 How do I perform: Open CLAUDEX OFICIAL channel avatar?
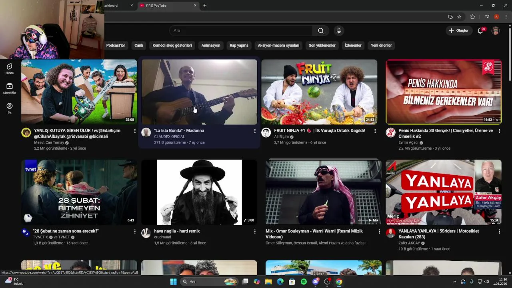(x=146, y=133)
